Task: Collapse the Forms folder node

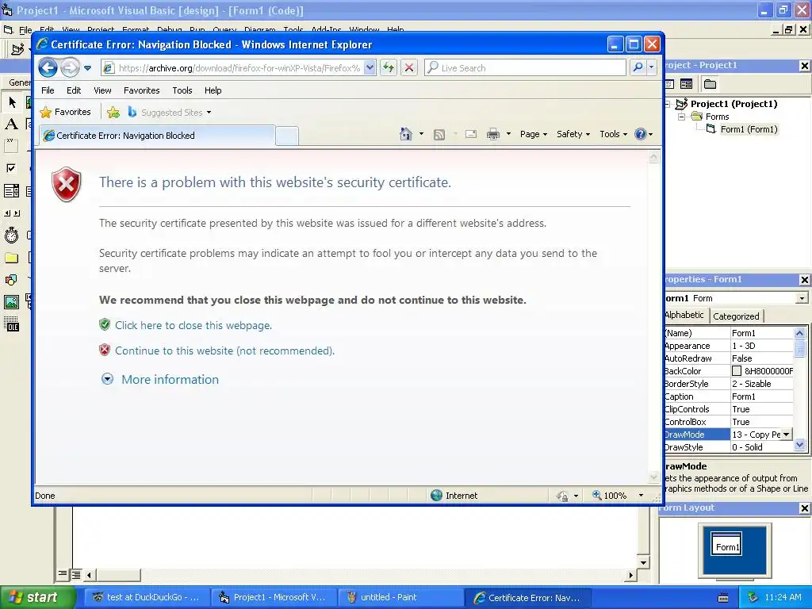Action: click(681, 117)
